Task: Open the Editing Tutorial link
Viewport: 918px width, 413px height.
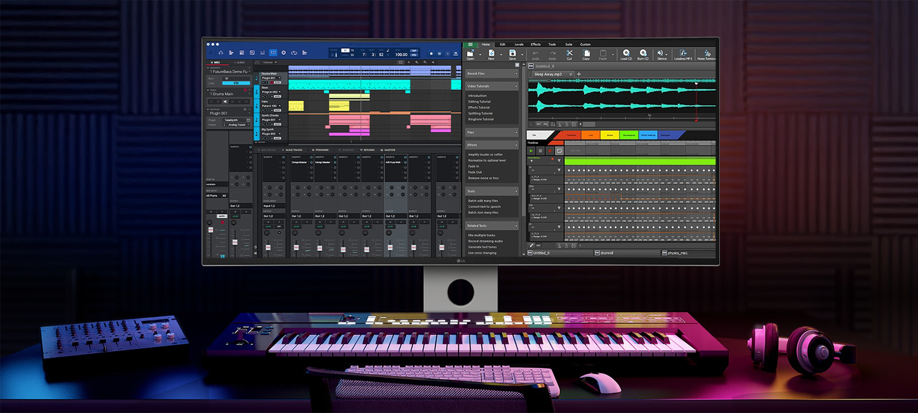Action: coord(479,102)
